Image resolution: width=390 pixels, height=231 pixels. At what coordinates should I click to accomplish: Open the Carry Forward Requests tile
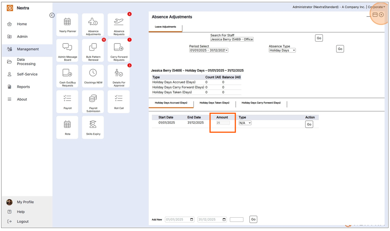pos(119,51)
